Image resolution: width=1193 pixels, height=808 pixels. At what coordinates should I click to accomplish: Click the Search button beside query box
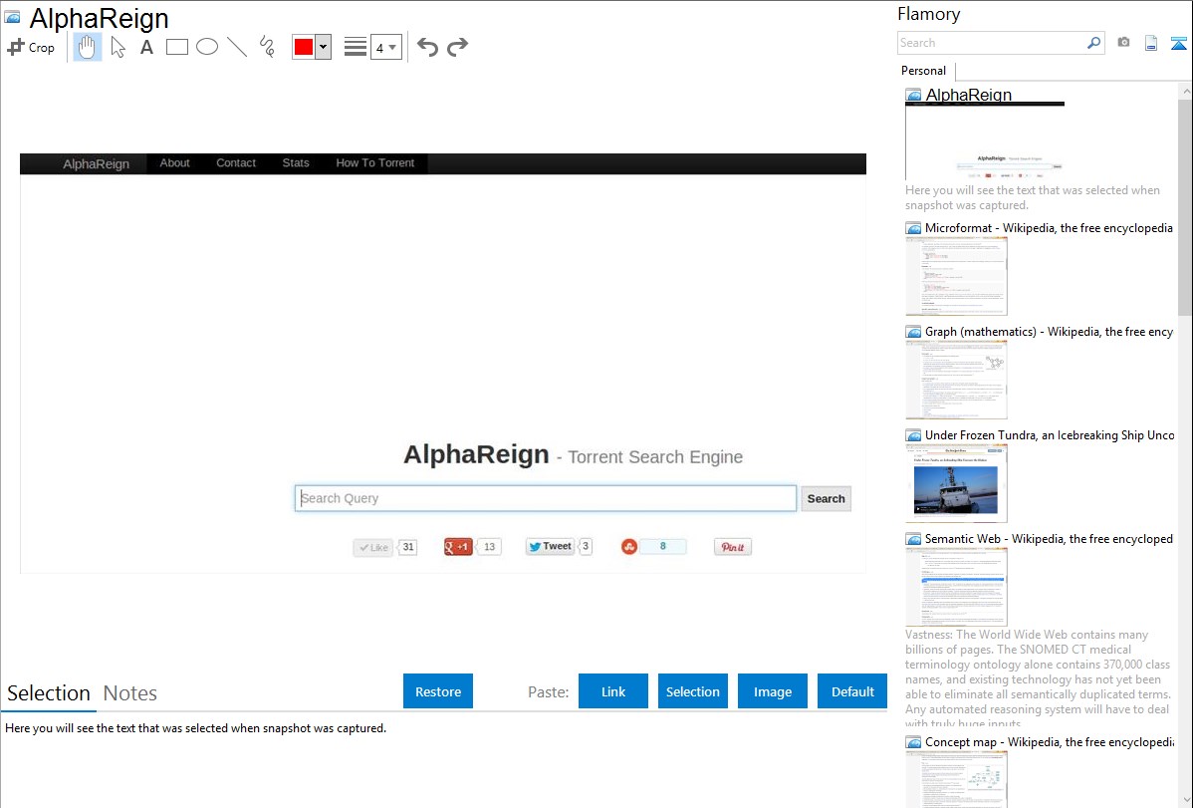826,499
